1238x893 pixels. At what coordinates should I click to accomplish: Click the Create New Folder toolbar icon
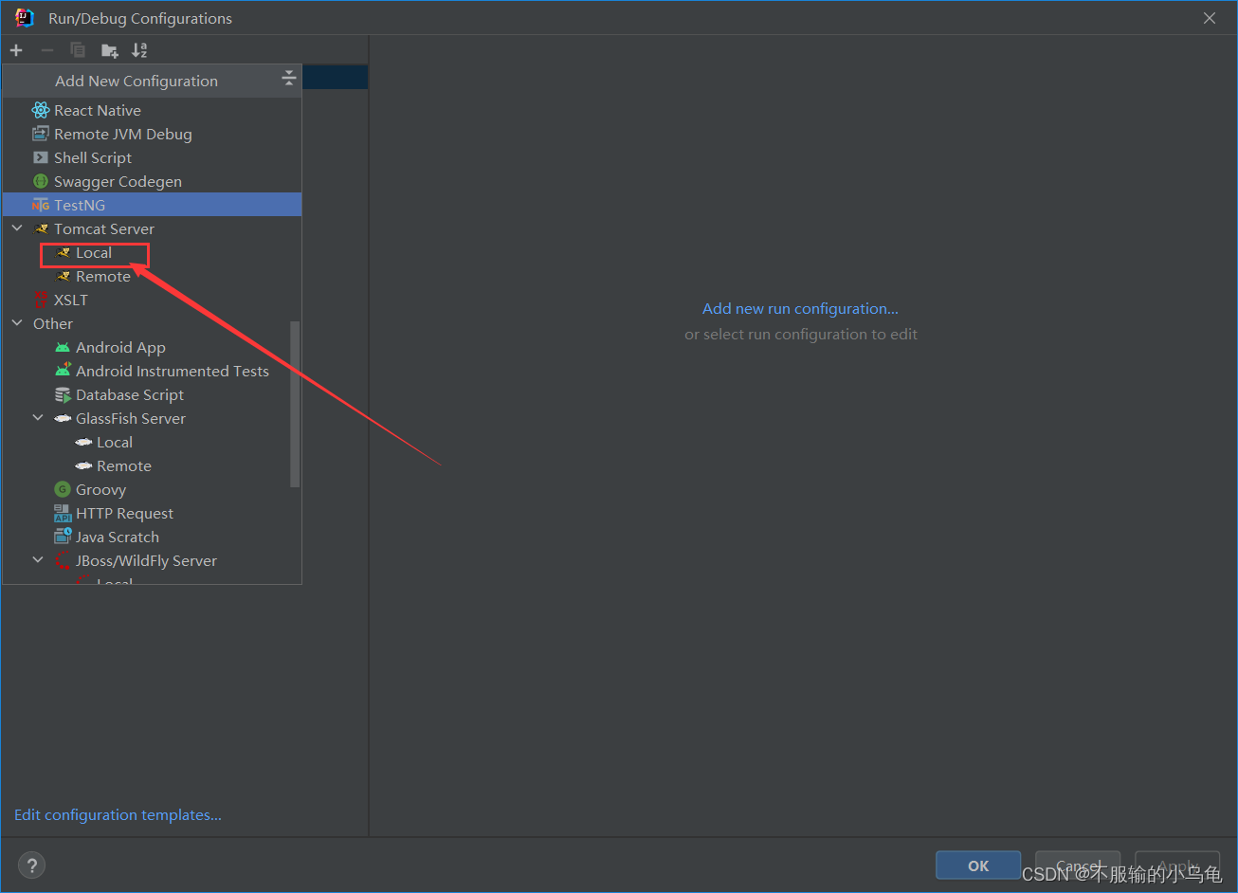pos(110,50)
